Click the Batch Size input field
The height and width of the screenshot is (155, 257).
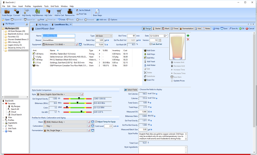(x=100, y=40)
